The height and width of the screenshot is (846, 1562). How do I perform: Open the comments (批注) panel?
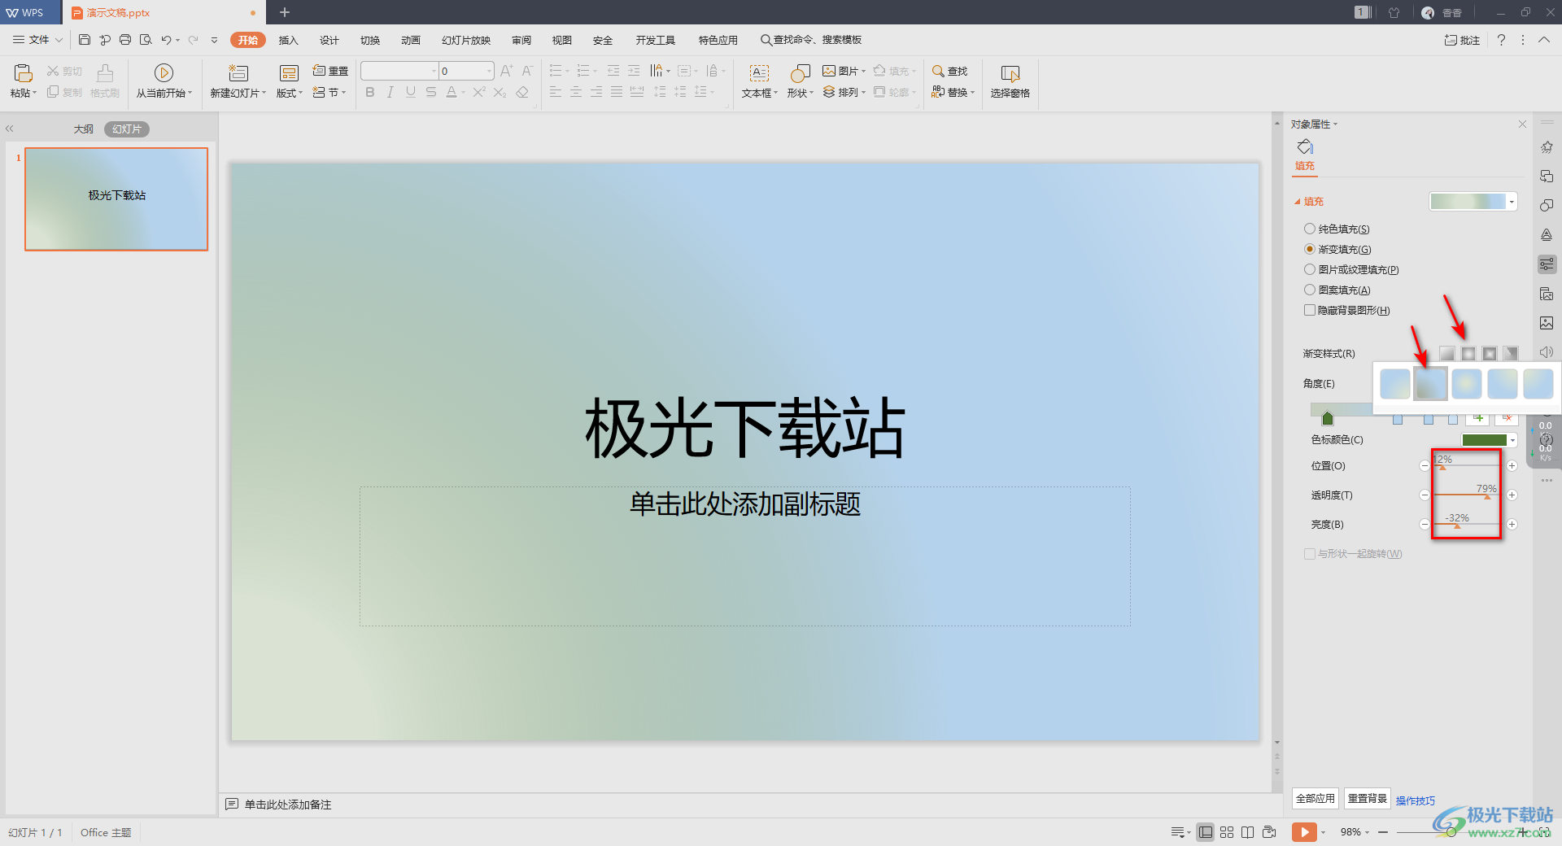click(x=1462, y=40)
